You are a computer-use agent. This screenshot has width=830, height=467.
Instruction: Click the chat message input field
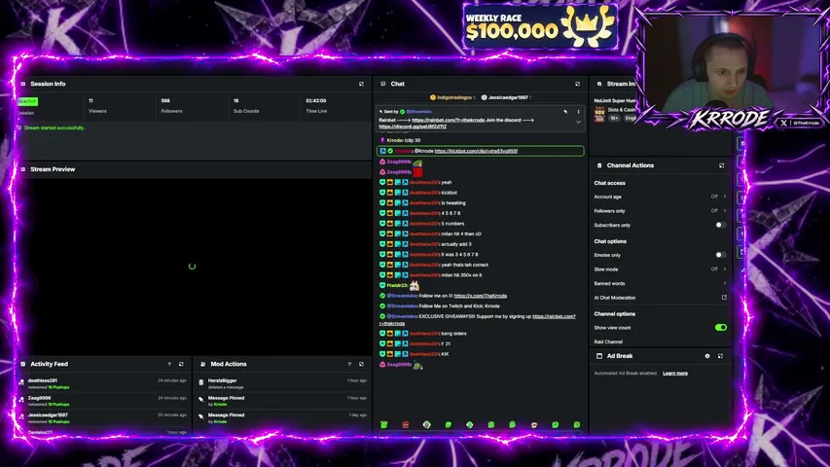tap(480, 435)
